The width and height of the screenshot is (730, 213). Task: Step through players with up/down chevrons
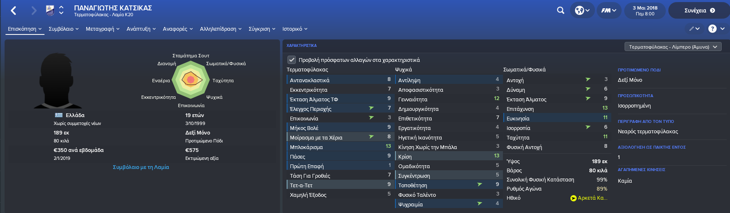pyautogui.click(x=61, y=10)
